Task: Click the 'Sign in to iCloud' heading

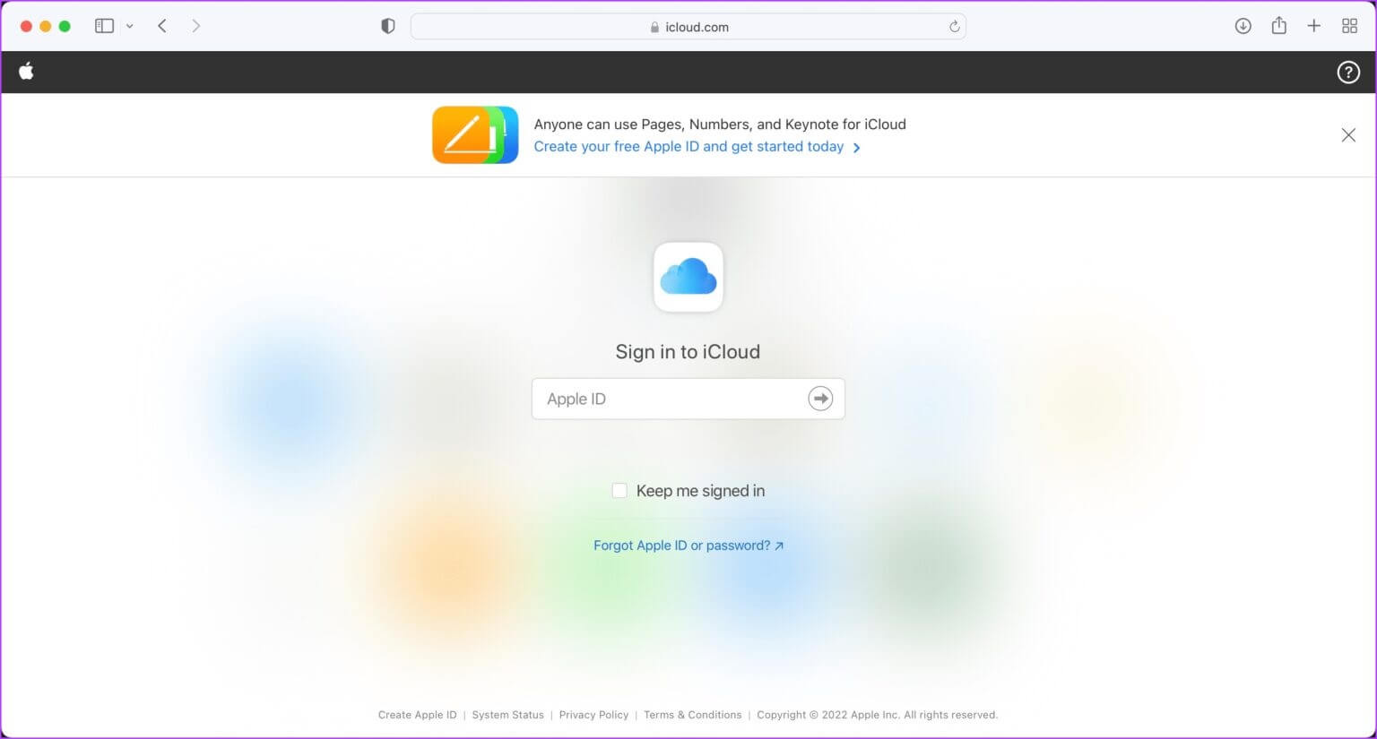Action: [688, 352]
